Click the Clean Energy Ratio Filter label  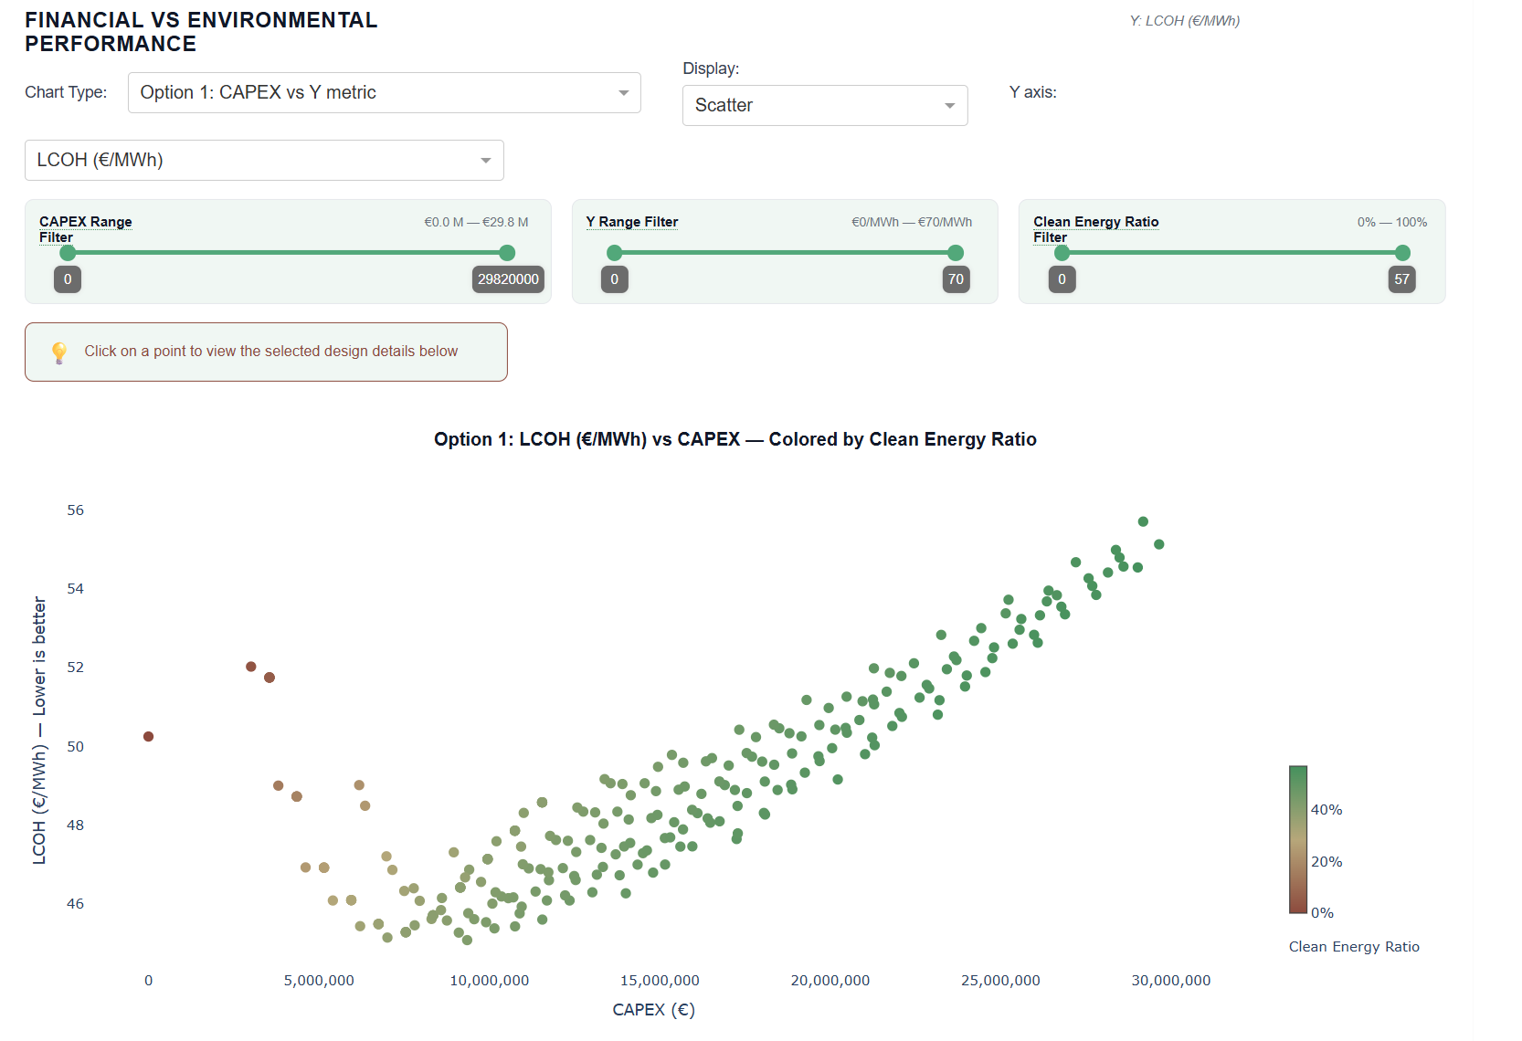click(x=1095, y=229)
